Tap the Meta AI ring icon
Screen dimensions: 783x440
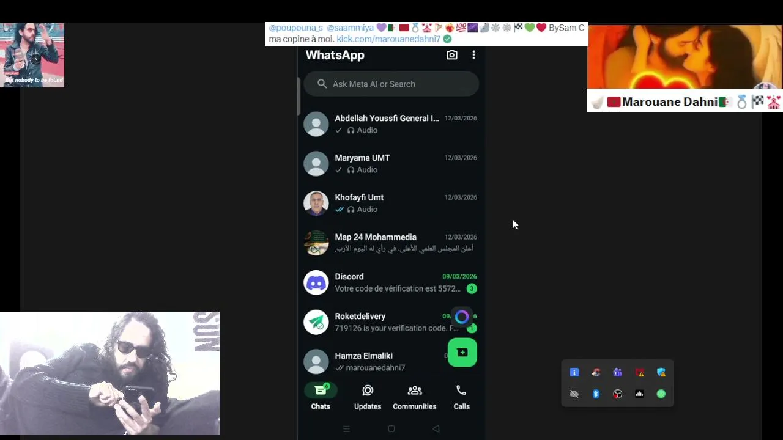click(462, 317)
